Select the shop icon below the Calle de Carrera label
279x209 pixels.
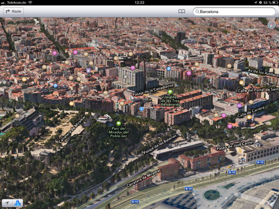249,117
